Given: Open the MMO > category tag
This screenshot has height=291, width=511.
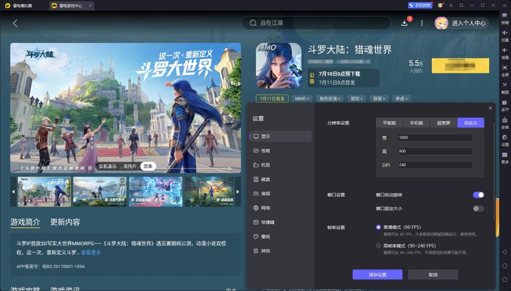Looking at the screenshot, I should coord(302,99).
